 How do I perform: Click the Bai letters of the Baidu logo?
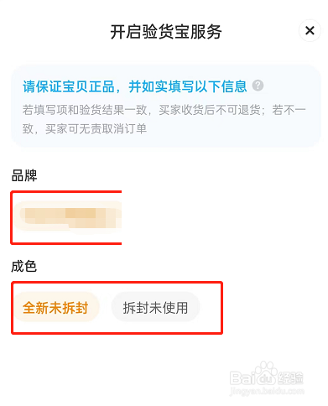pos(243,378)
